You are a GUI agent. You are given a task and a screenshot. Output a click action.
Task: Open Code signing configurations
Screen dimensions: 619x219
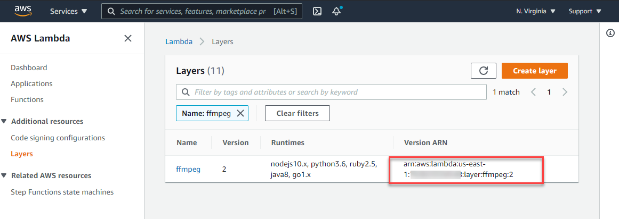58,138
